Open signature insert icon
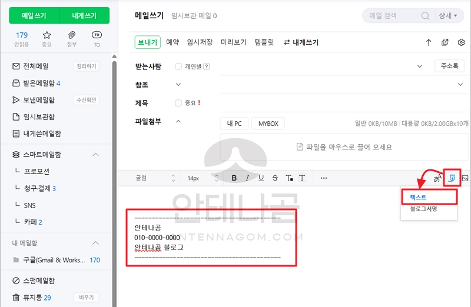The width and height of the screenshot is (471, 307). [x=452, y=178]
